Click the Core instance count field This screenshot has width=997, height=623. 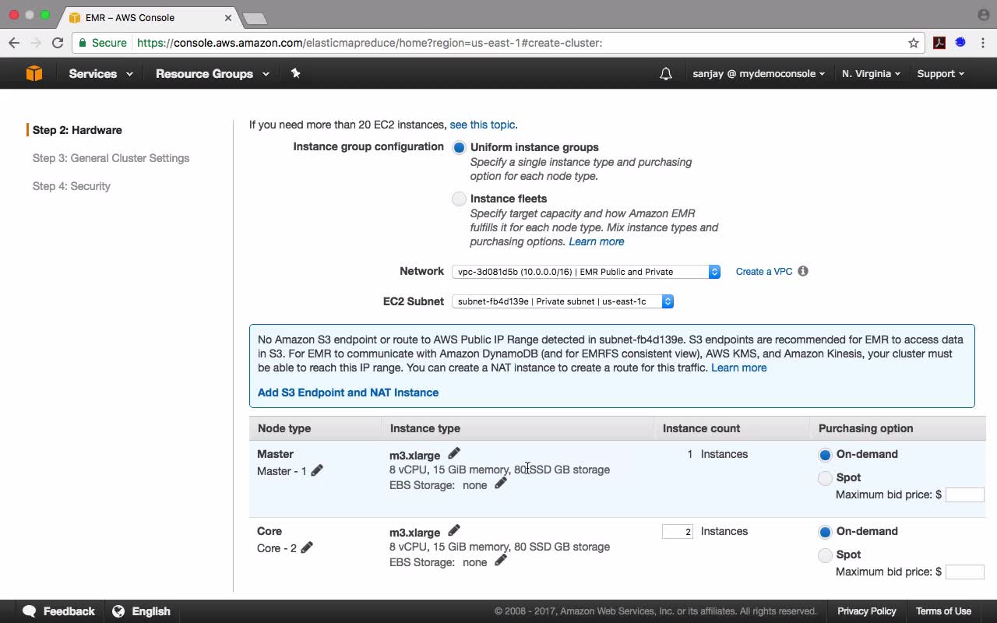678,531
